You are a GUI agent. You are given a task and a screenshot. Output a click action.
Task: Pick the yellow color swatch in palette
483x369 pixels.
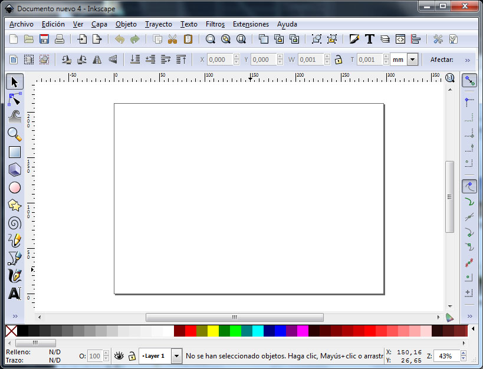point(213,331)
